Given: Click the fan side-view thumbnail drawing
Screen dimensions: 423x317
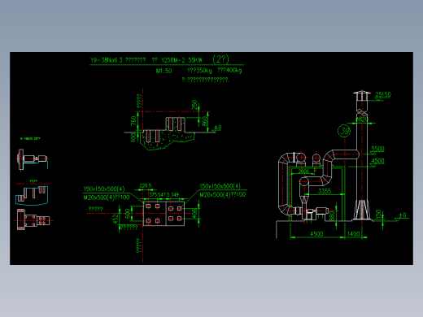Looking at the screenshot, I should click(x=33, y=159).
